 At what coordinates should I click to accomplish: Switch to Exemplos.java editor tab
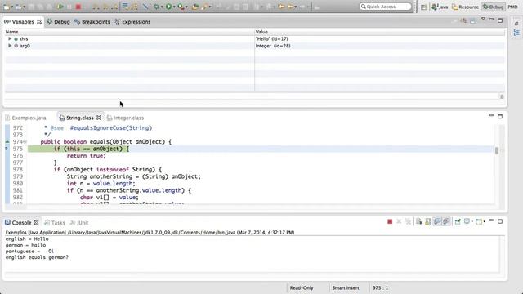pyautogui.click(x=25, y=118)
